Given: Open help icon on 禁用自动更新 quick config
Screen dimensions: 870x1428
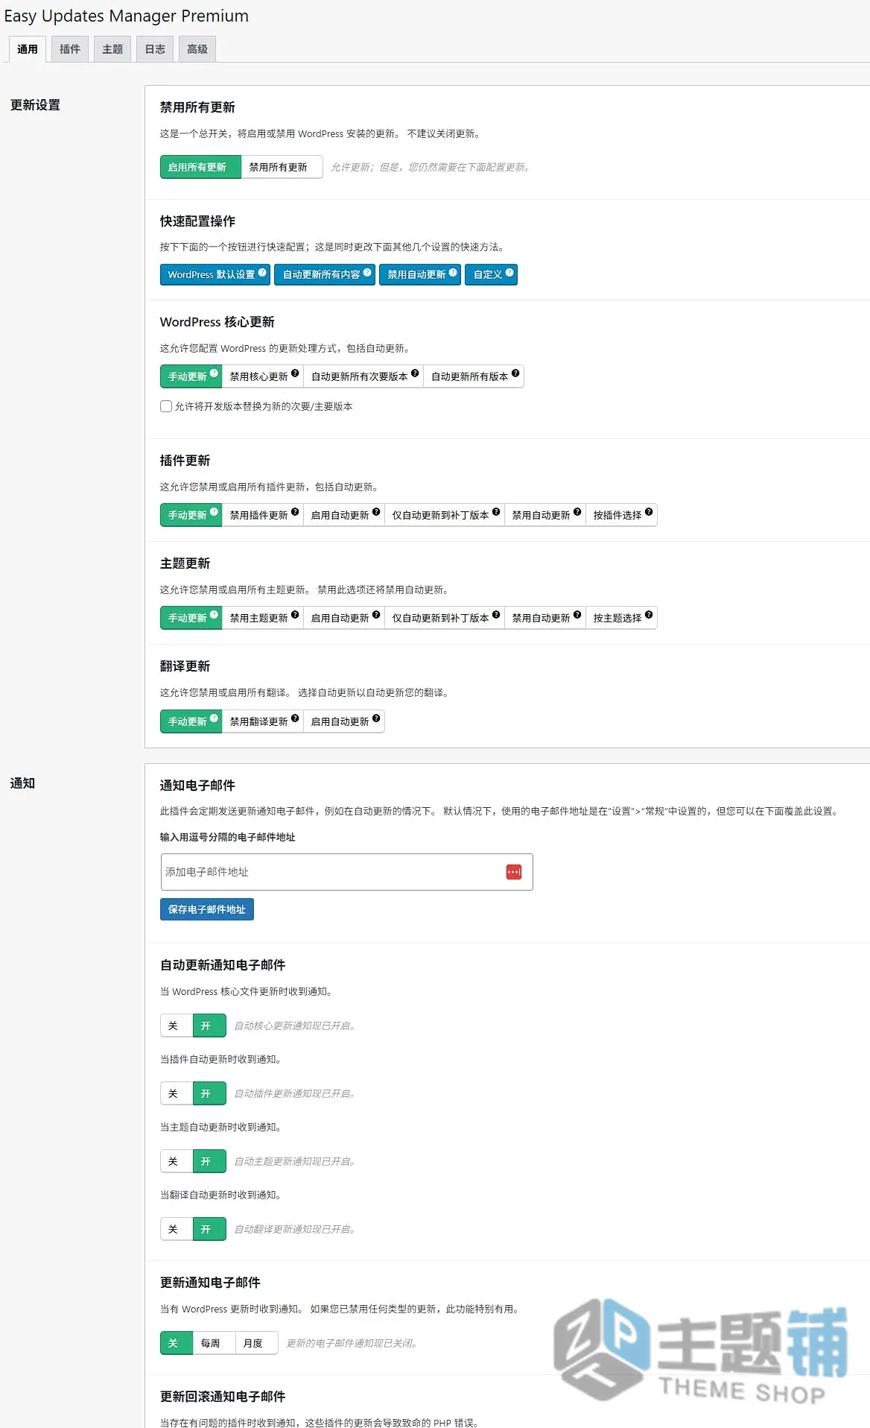Looking at the screenshot, I should point(453,272).
